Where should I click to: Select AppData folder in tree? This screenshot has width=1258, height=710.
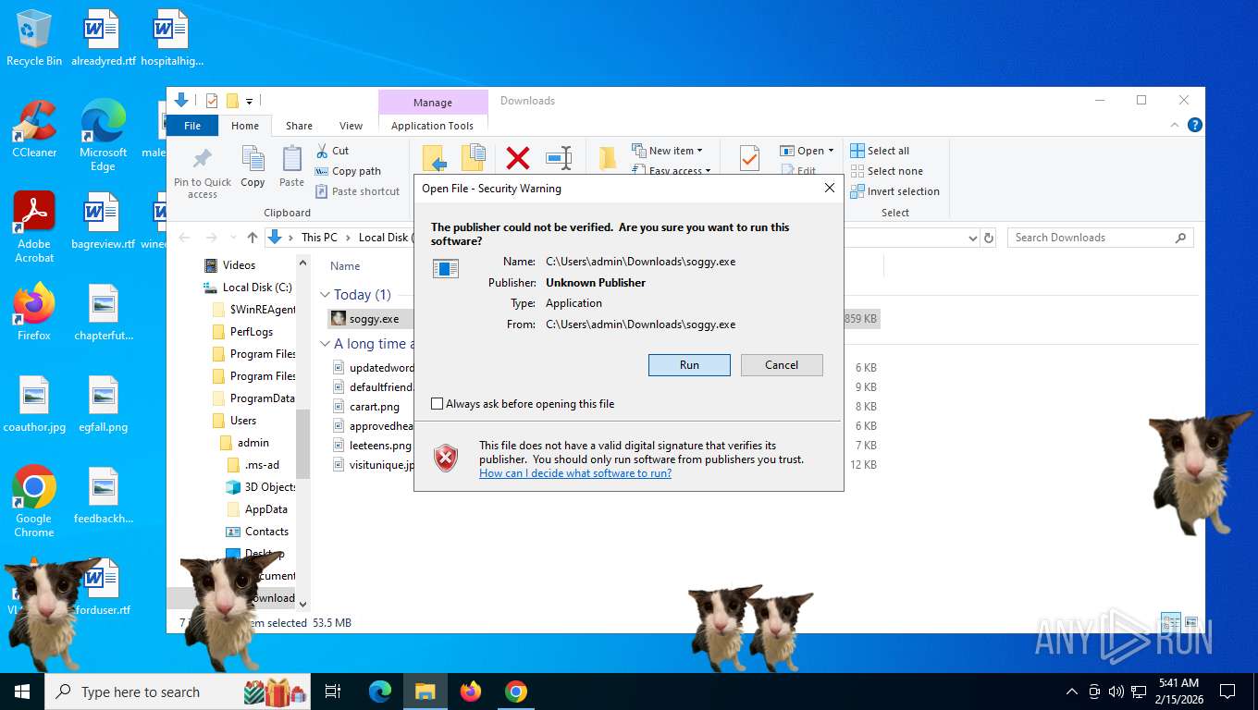265,509
